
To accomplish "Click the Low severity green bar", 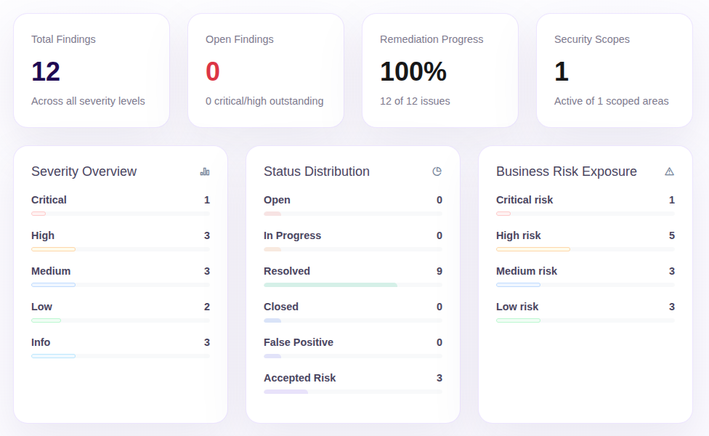I will pos(46,320).
